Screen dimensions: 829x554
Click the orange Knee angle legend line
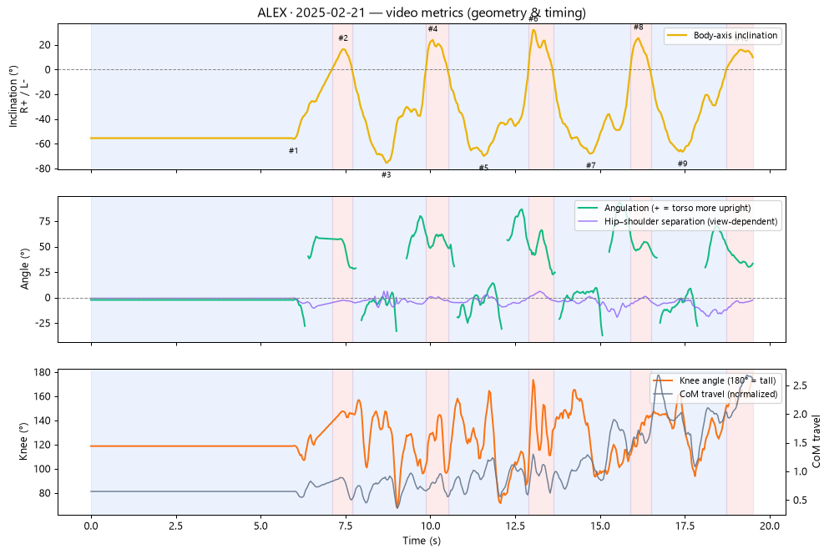point(663,380)
